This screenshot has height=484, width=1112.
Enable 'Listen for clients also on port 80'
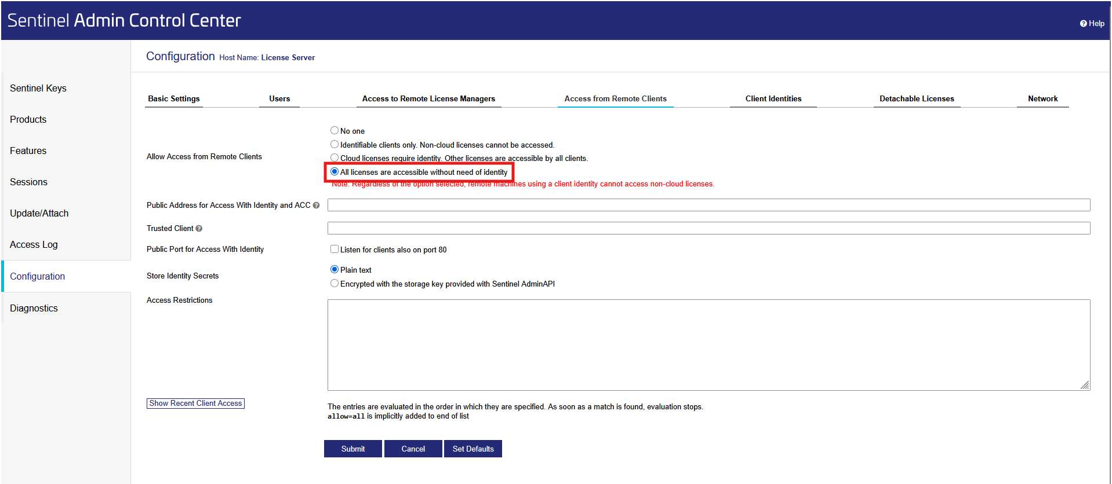(x=335, y=250)
